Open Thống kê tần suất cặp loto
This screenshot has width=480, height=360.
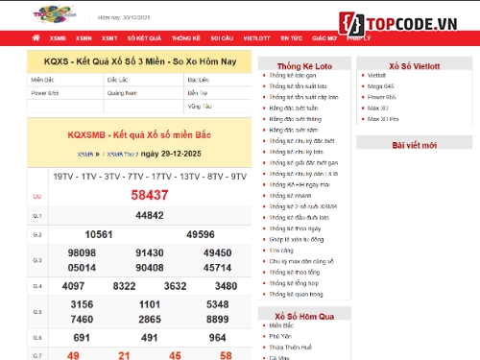[x=303, y=97]
